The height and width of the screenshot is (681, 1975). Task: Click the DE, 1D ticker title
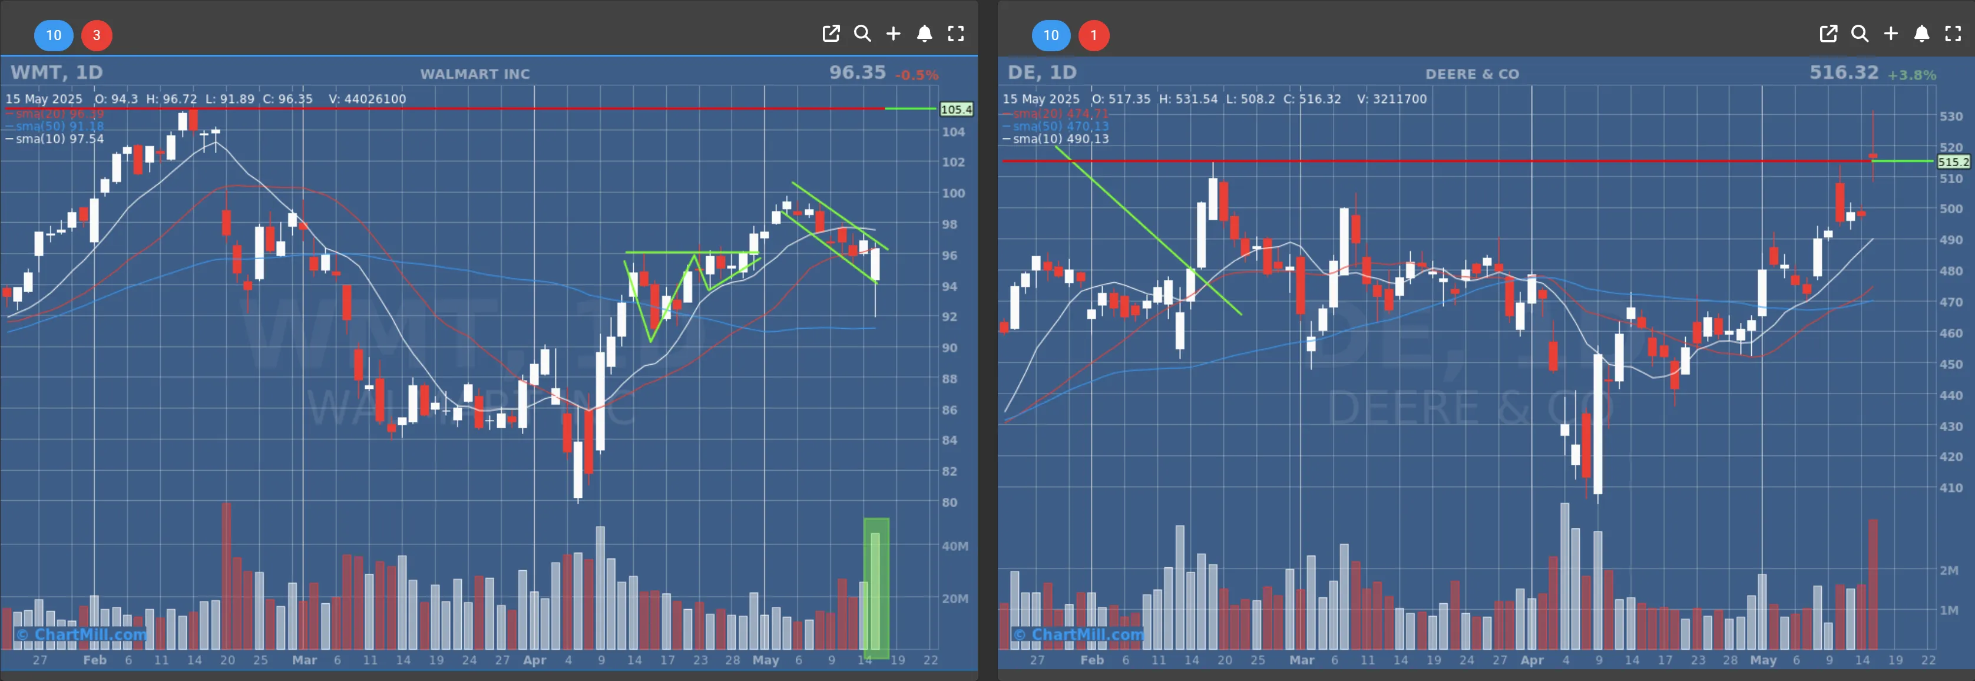tap(1042, 73)
